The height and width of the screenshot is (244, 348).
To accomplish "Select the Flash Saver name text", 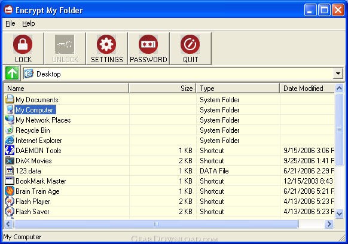I will (32, 212).
